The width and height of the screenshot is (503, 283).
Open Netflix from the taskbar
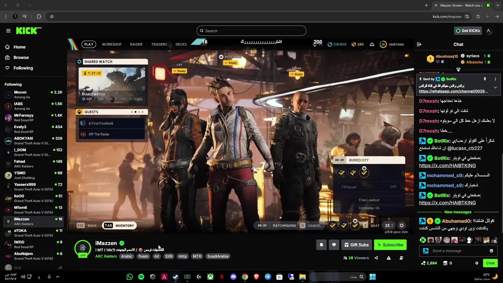[x=222, y=277]
